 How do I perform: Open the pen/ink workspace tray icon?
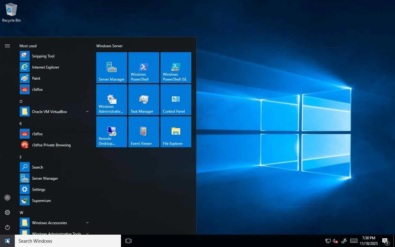pos(344,241)
